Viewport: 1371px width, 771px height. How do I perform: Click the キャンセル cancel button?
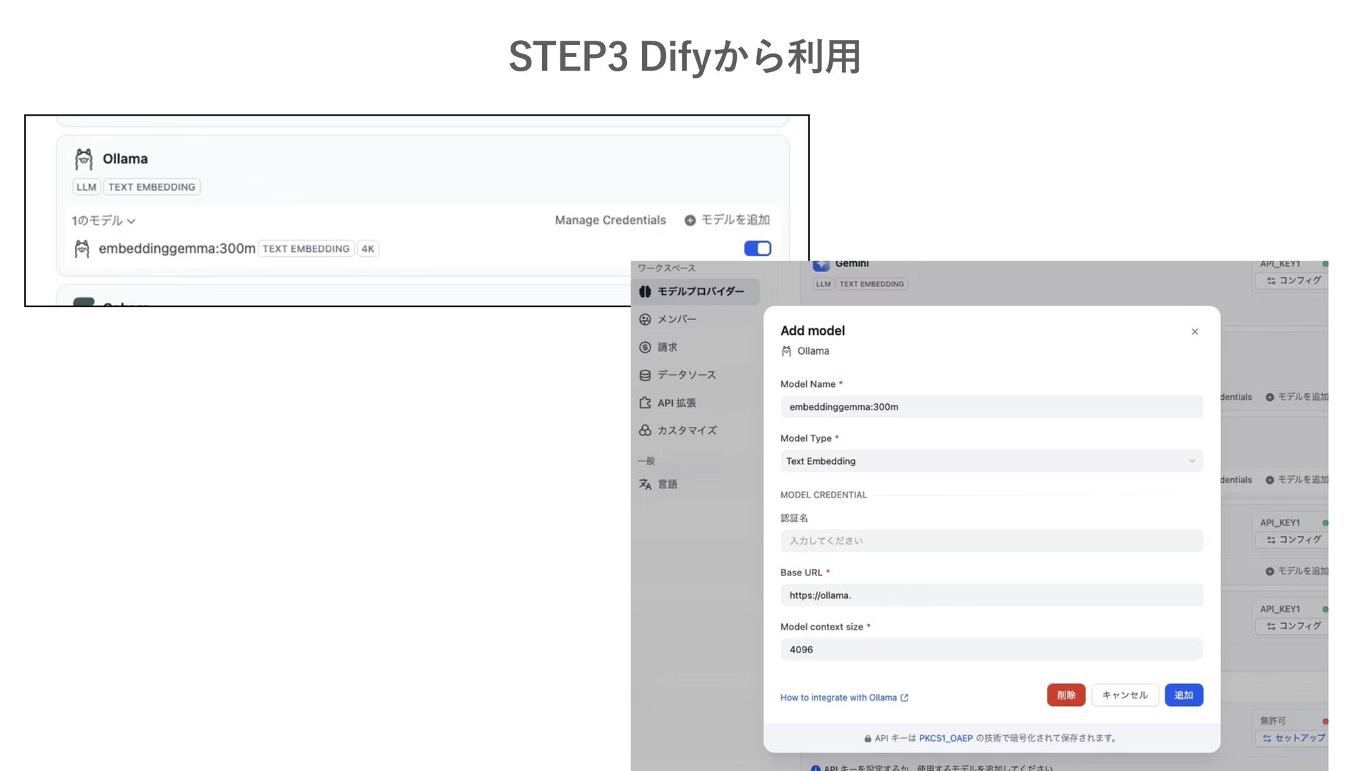point(1125,695)
